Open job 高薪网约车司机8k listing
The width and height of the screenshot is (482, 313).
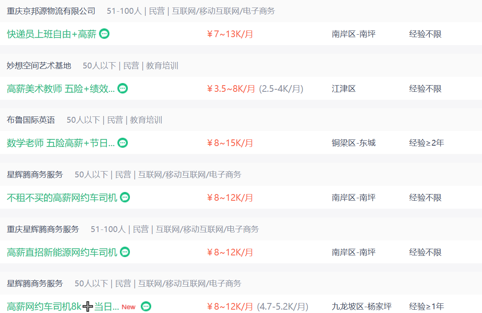point(63,307)
